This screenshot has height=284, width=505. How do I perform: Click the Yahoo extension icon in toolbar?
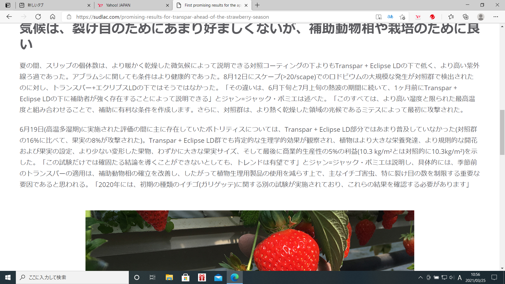coord(418,17)
